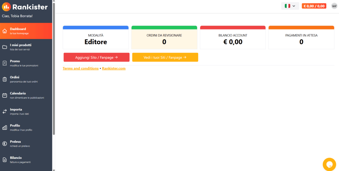Click the subtitle fatture e pagamenti
339x171 pixels.
(x=20, y=162)
